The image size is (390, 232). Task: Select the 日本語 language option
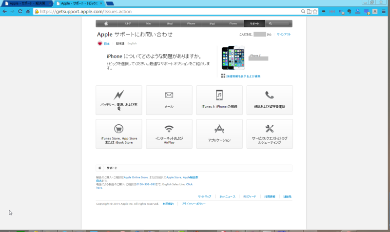tap(120, 43)
